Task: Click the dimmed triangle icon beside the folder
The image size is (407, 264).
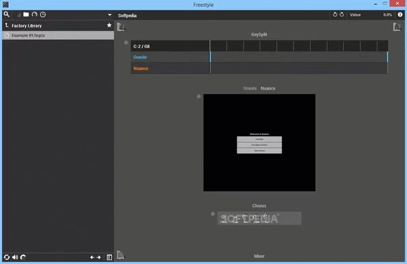Action: [x=19, y=15]
